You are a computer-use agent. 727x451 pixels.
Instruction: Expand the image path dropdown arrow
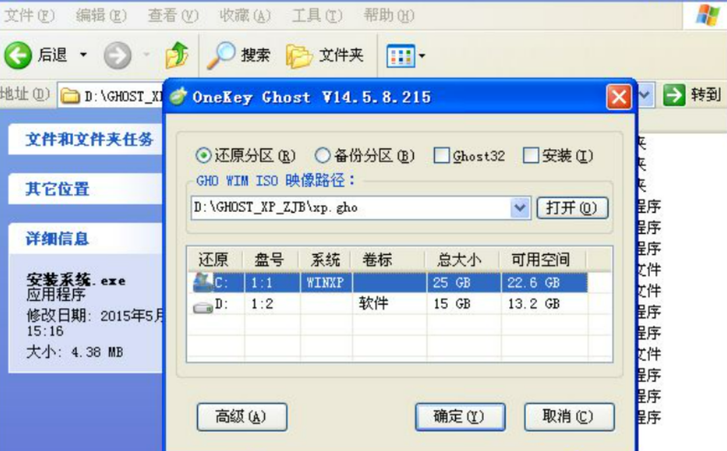tap(520, 207)
